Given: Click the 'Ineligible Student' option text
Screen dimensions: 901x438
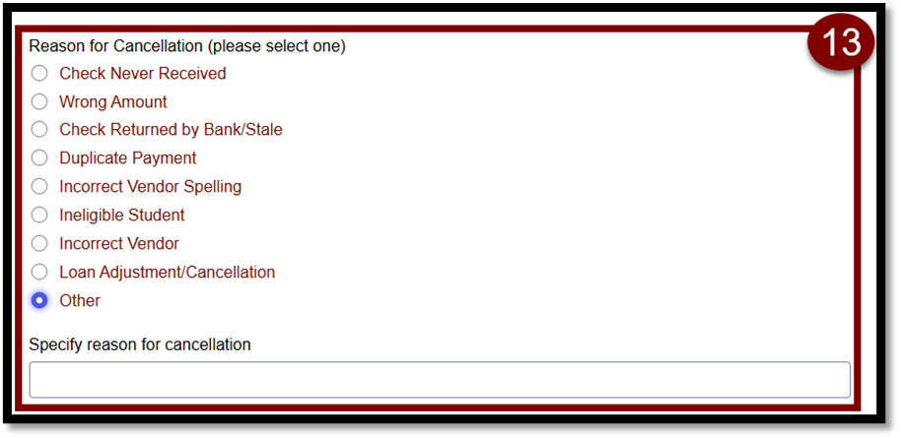Looking at the screenshot, I should tap(122, 216).
